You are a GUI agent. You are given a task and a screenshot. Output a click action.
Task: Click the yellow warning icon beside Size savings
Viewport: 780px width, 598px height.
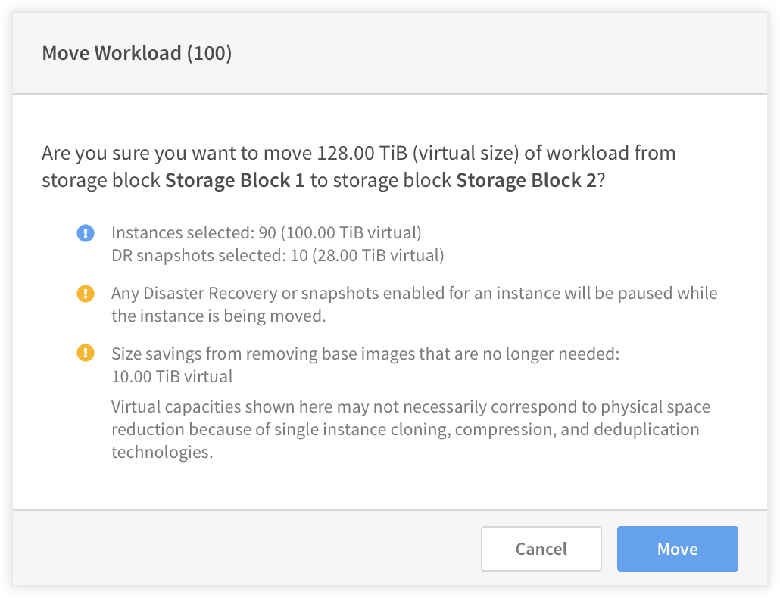pyautogui.click(x=86, y=354)
